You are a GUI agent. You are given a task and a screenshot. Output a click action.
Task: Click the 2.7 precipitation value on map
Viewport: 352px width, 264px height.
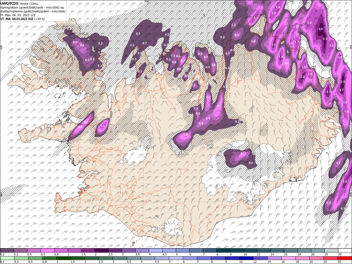[x=342, y=90]
